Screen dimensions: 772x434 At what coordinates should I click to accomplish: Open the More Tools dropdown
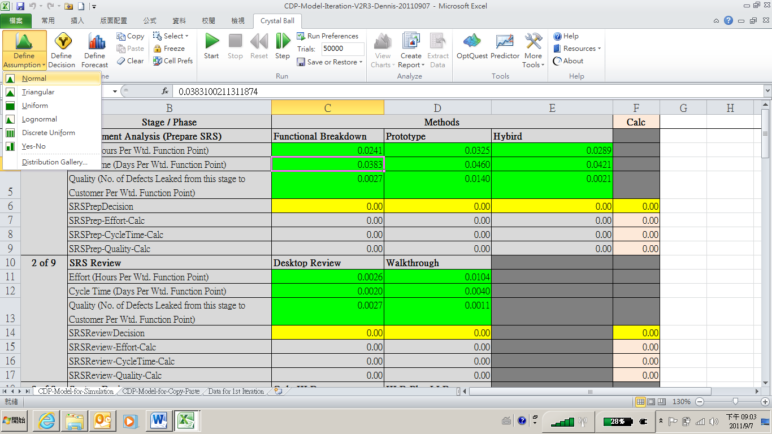pyautogui.click(x=534, y=50)
